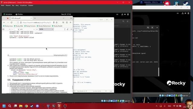Click site padlock icon in address bar
Screen dimensions: 193x109
click(x=21, y=22)
